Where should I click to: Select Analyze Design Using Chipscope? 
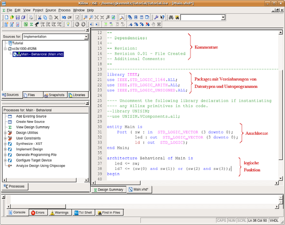(40, 166)
